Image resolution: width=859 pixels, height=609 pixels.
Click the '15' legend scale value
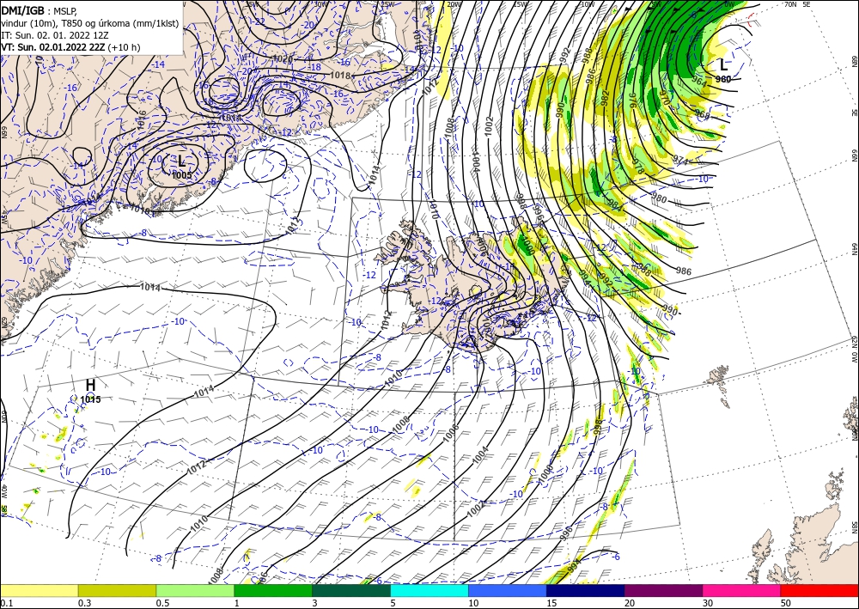click(x=551, y=603)
